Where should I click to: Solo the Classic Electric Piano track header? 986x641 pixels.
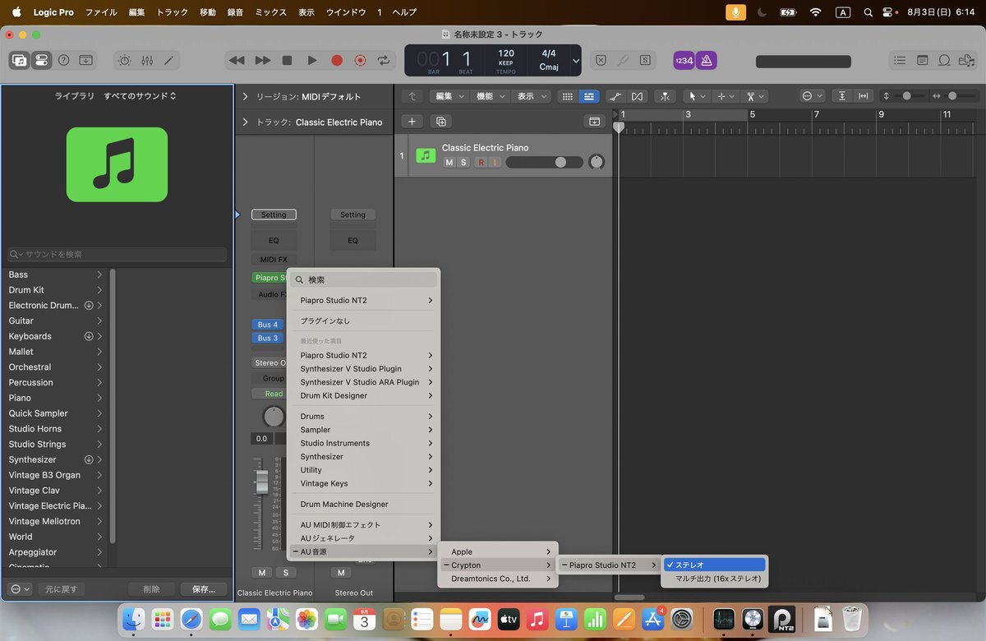click(463, 163)
